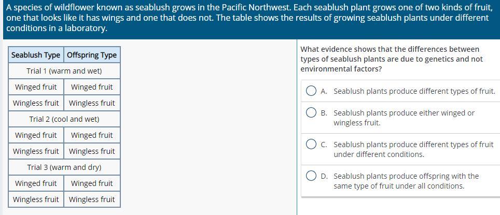
Task: Click Trial 1 Winged fruit offspring cell
Action: [x=92, y=87]
